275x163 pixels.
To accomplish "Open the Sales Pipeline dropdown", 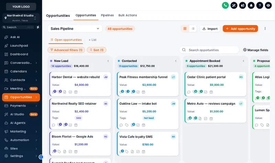I will click(x=75, y=29).
